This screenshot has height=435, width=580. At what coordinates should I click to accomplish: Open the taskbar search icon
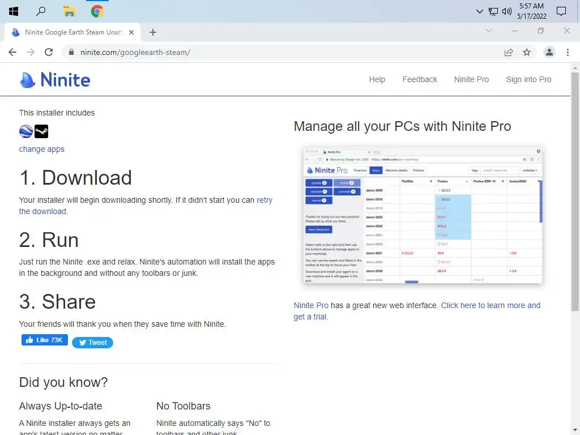41,11
